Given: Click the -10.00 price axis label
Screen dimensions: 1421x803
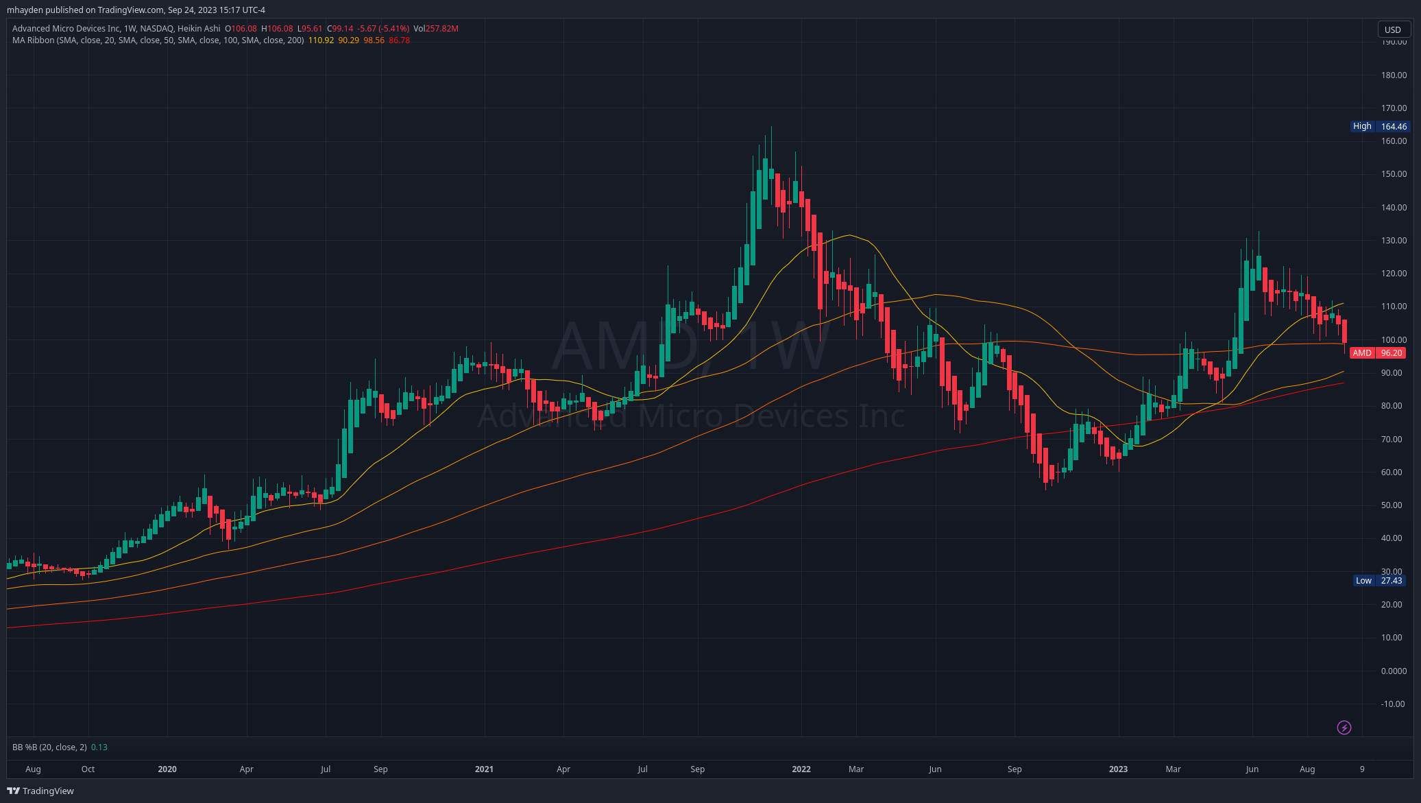Looking at the screenshot, I should pyautogui.click(x=1392, y=704).
